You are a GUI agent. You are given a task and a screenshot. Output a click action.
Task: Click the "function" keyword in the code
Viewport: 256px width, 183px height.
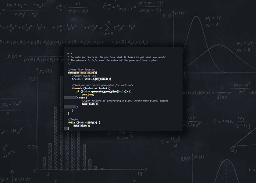point(74,73)
